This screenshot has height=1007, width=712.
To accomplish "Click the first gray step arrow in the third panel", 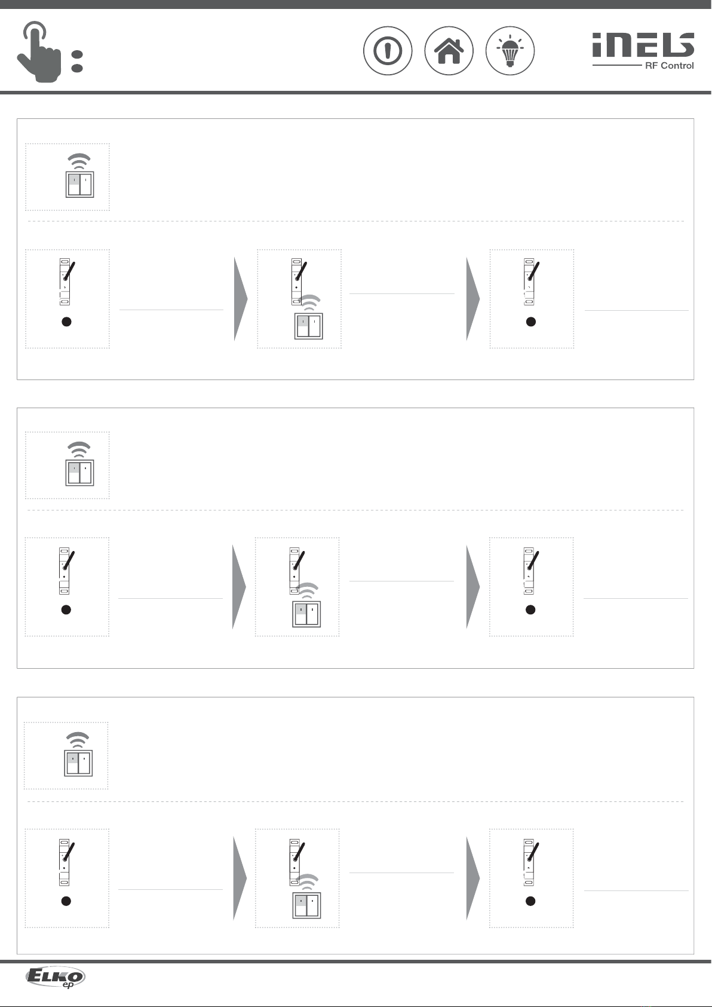I will tap(240, 877).
